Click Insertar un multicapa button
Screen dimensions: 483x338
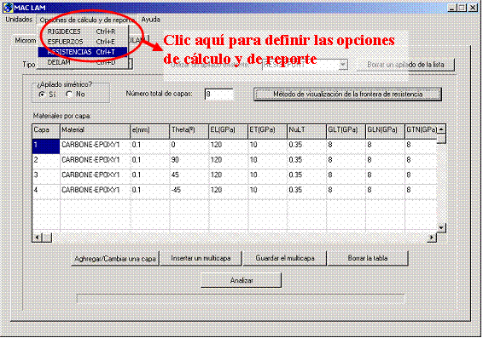point(201,258)
